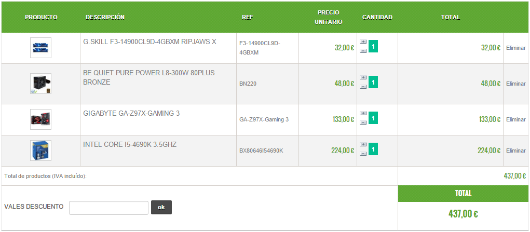The image size is (530, 232).
Task: Remove Intel Core i5-4690K via Eliminar
Action: coord(516,151)
